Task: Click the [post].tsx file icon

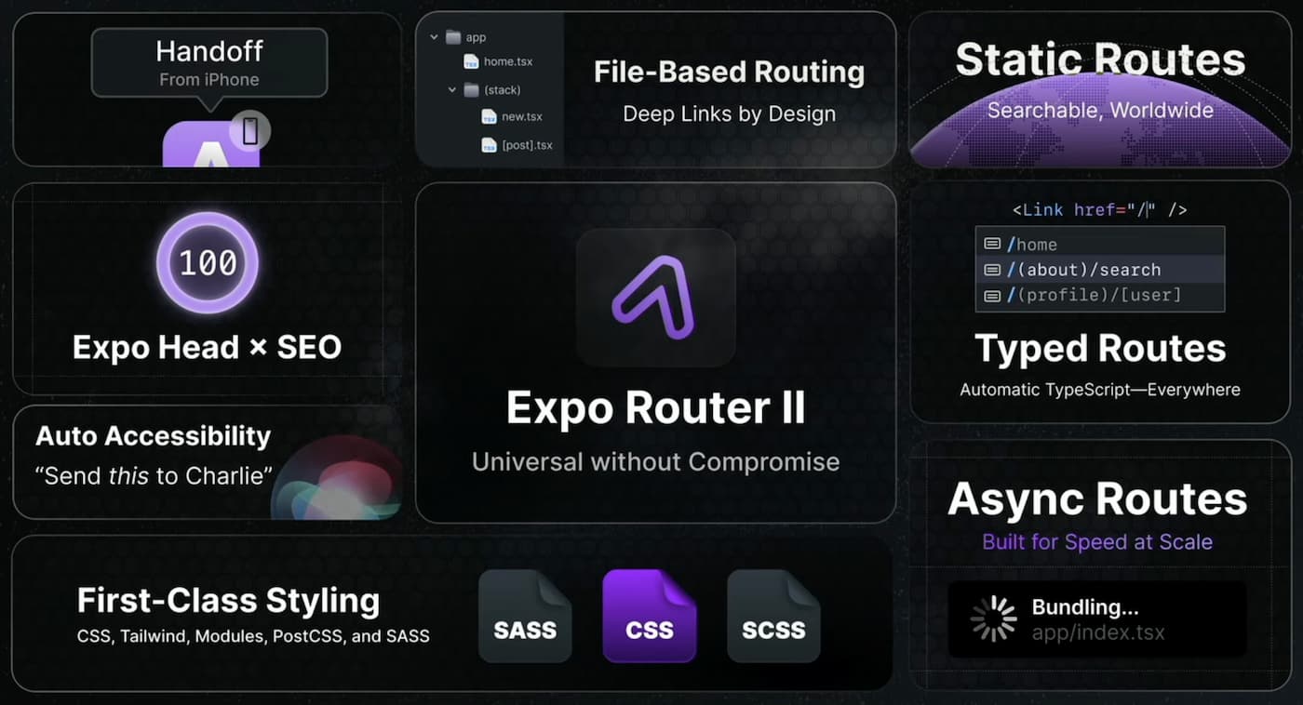Action: click(489, 145)
